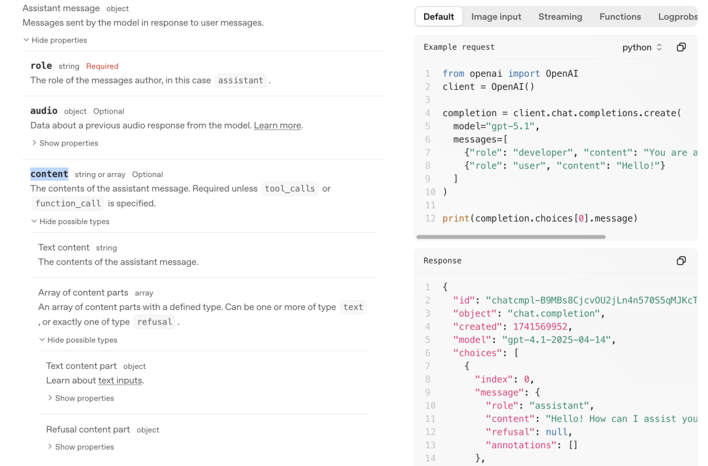Click the highlighted content property name
This screenshot has height=466, width=708.
(49, 174)
